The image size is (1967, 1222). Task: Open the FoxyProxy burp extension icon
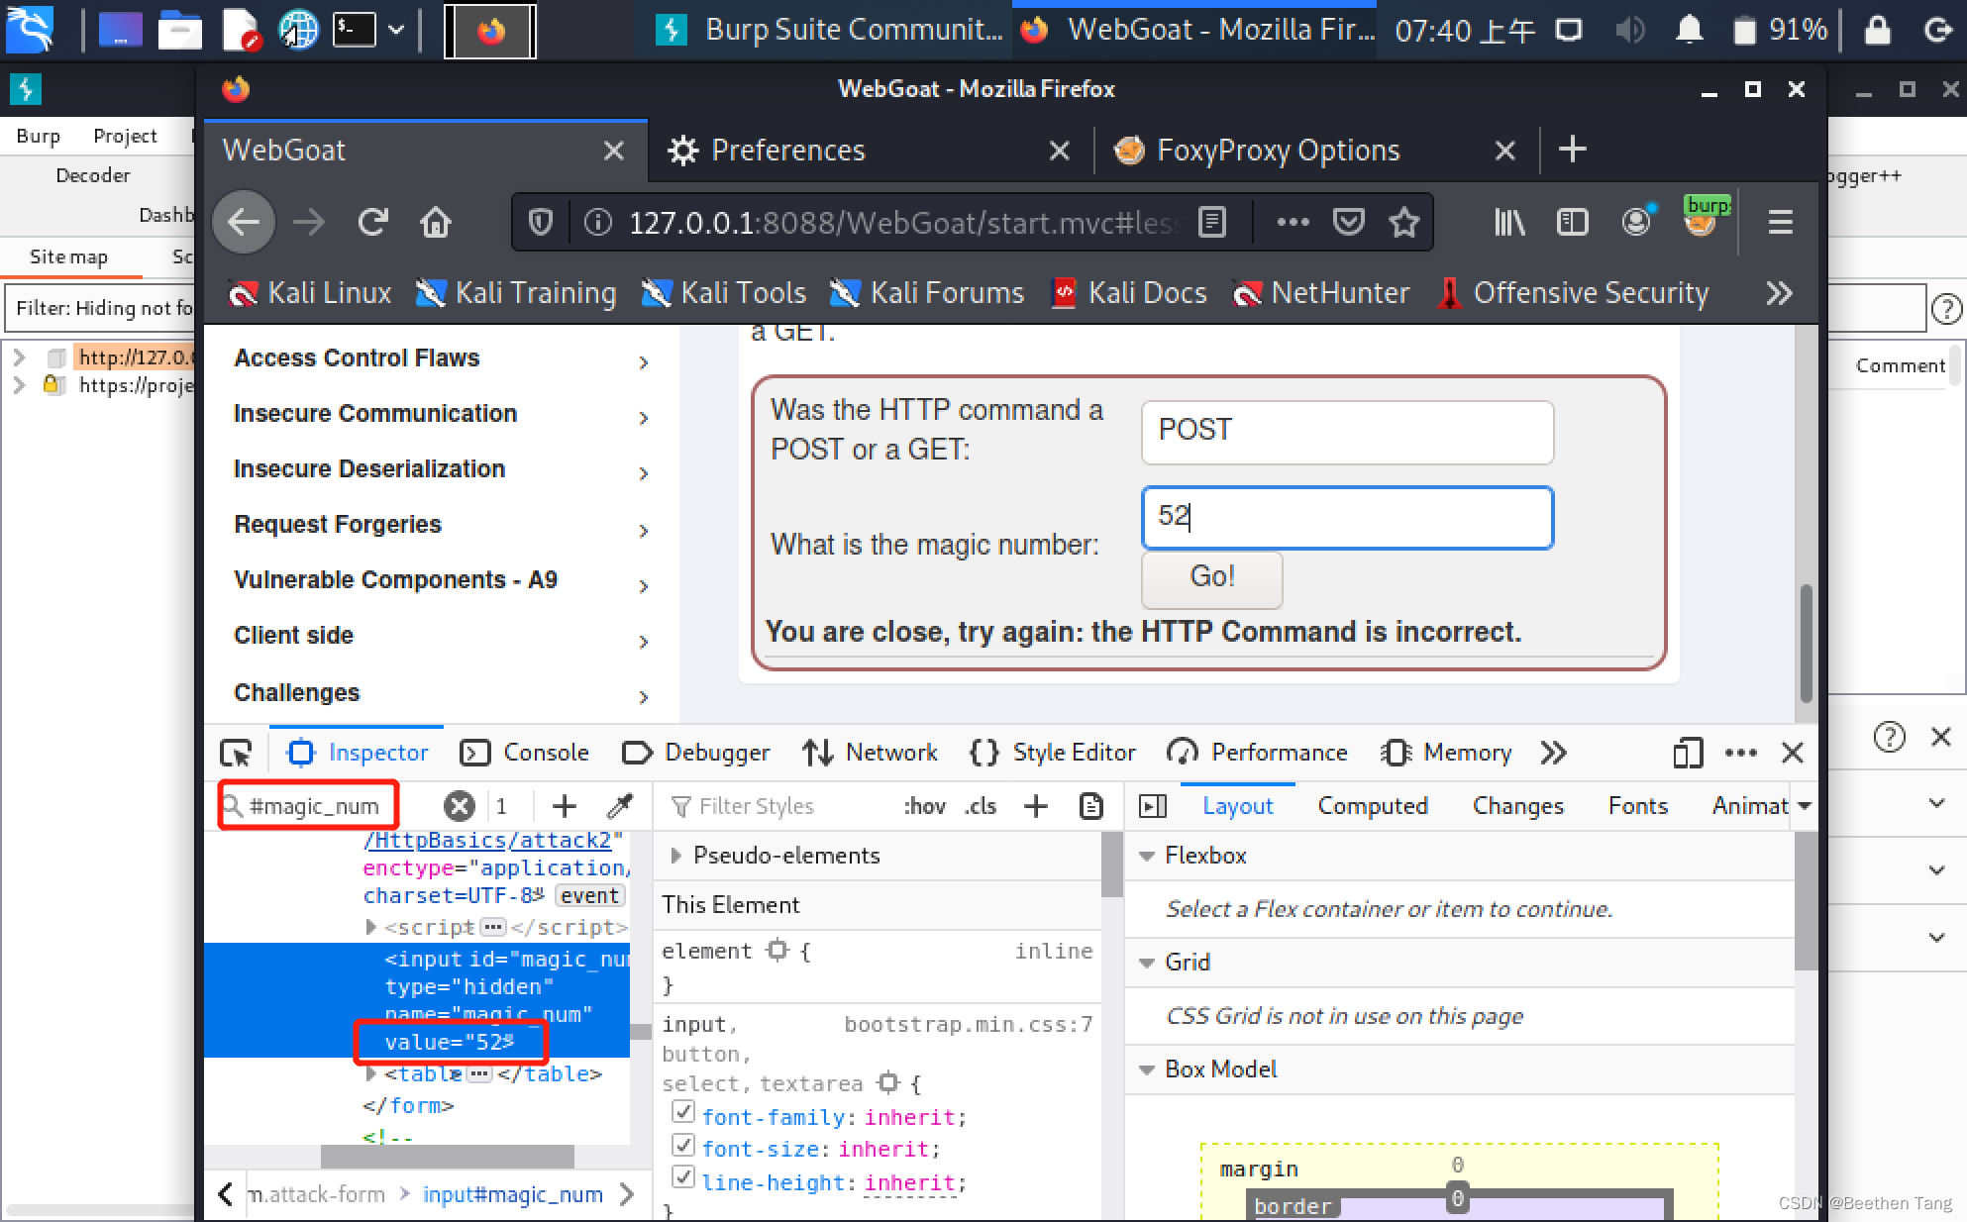coord(1703,218)
